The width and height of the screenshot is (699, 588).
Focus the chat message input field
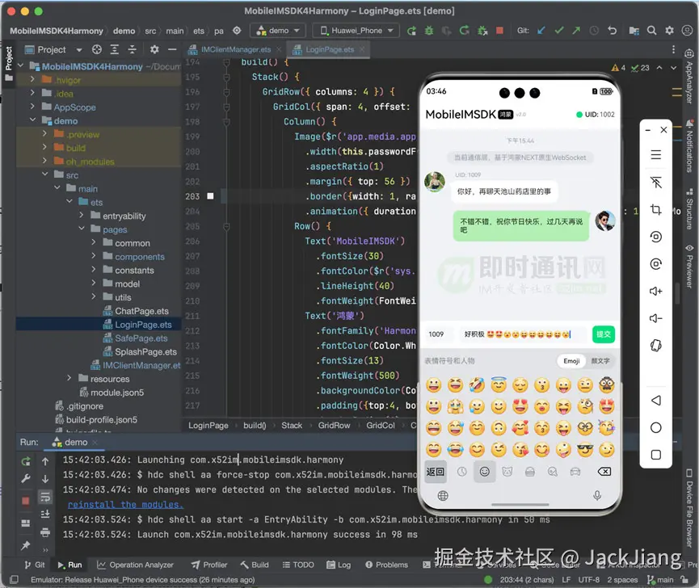(x=522, y=334)
